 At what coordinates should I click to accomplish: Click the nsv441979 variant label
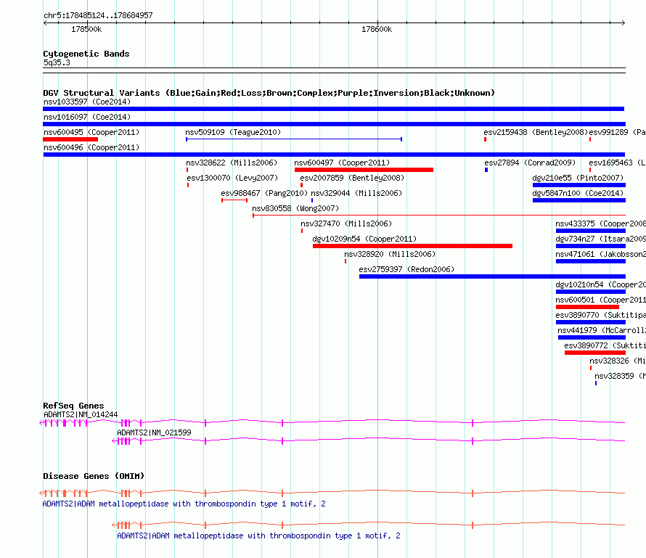(x=602, y=330)
